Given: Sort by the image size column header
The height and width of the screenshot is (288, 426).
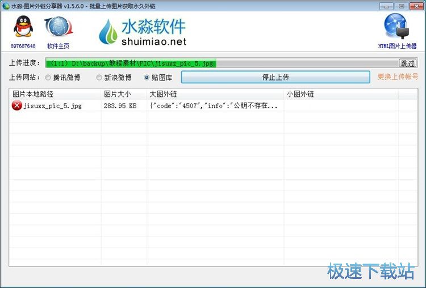Looking at the screenshot, I should point(124,94).
